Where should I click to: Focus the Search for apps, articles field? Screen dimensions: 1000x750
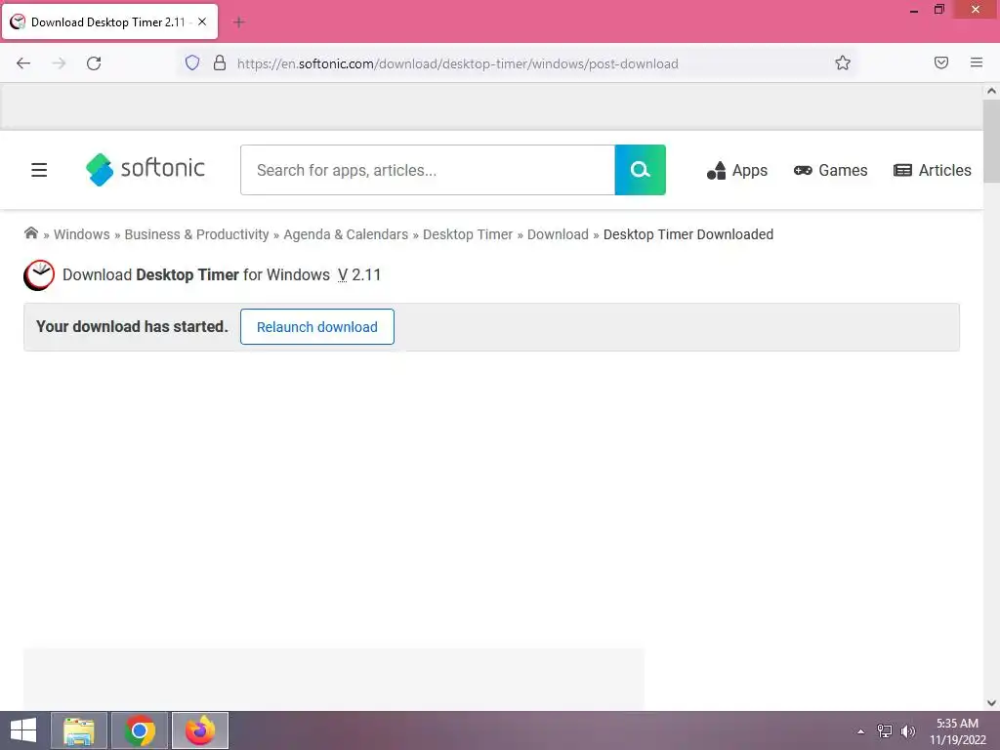(x=428, y=170)
